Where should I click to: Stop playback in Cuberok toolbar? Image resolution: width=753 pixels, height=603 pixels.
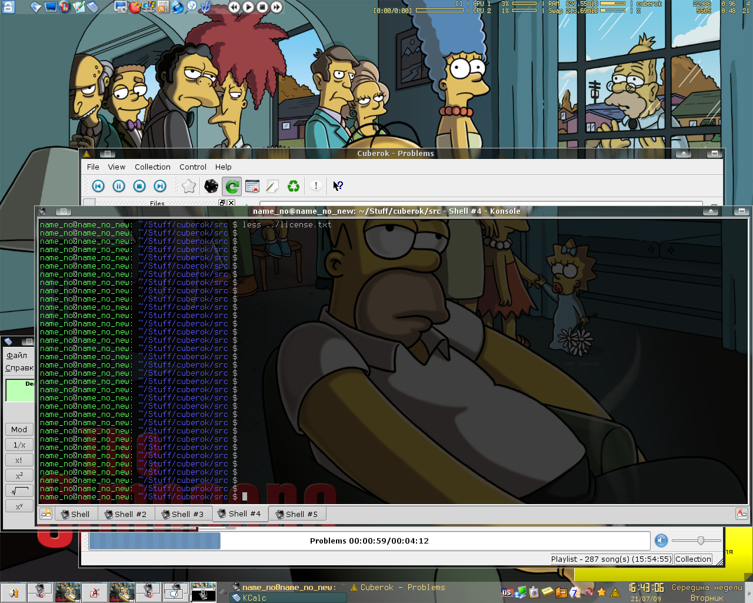(x=139, y=186)
